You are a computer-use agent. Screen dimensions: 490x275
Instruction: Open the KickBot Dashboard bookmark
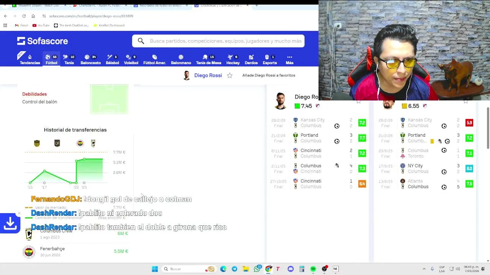109,25
